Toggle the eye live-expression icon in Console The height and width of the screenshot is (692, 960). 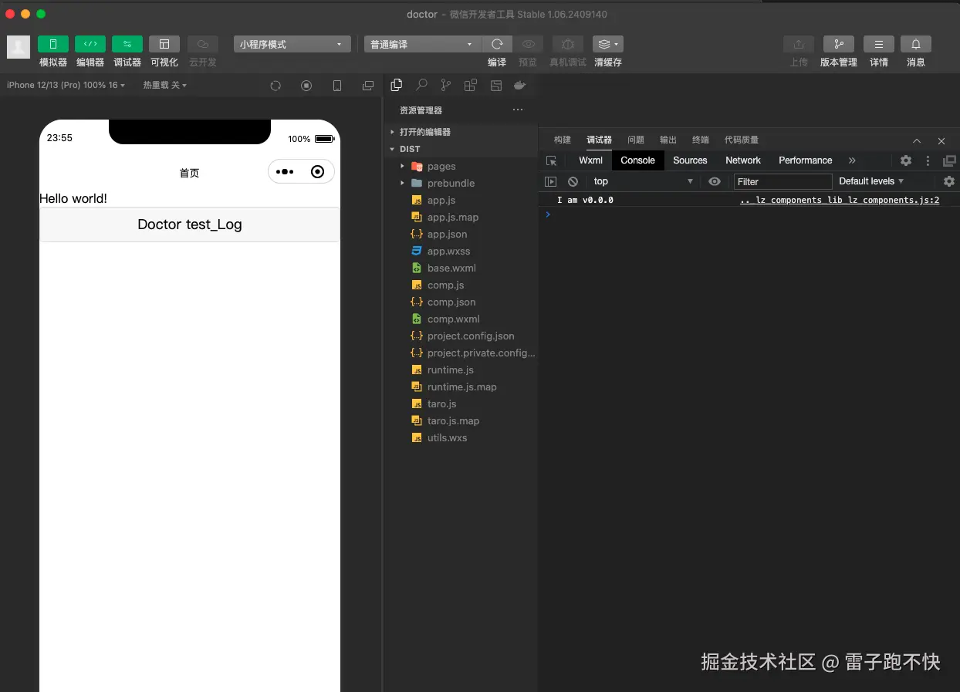click(x=714, y=181)
